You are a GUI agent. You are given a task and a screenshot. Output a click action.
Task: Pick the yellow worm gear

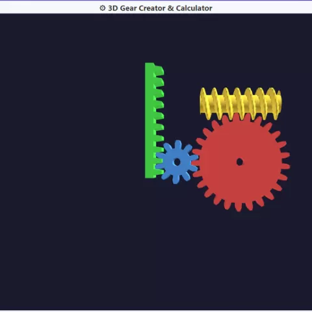pos(240,103)
